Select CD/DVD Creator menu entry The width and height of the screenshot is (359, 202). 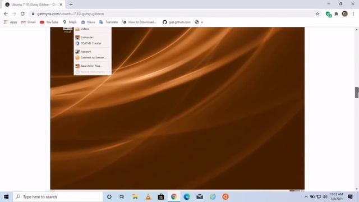(93, 43)
